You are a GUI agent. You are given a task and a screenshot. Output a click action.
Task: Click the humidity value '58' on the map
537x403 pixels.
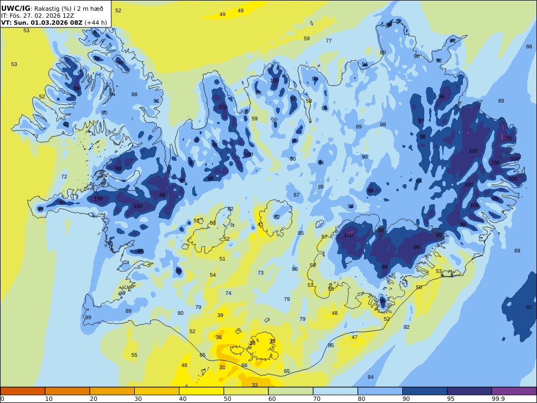309,101
